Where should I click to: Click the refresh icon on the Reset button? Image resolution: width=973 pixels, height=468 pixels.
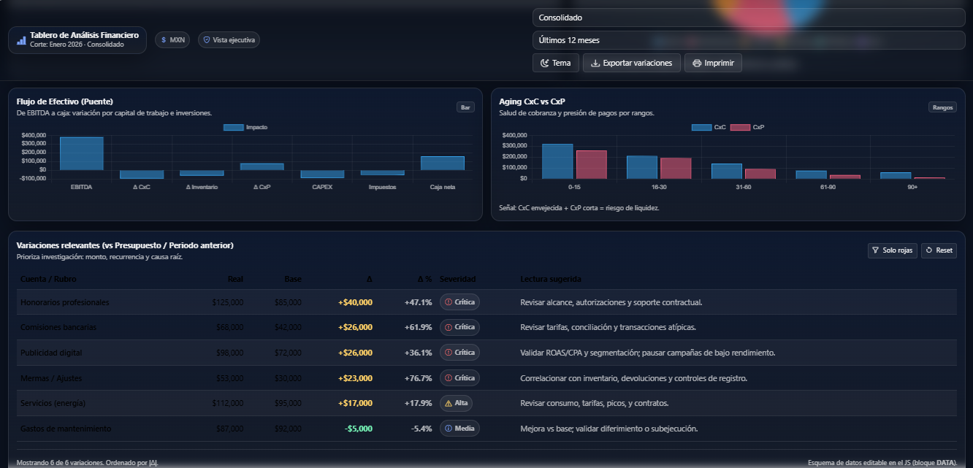928,250
